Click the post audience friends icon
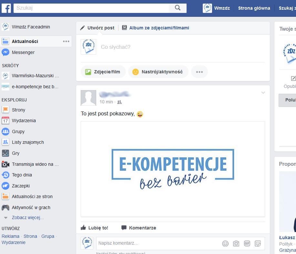 point(119,102)
